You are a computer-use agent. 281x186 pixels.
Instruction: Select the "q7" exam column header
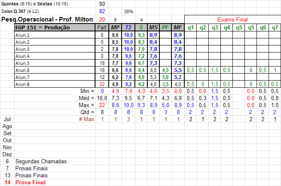pyautogui.click(x=275, y=28)
